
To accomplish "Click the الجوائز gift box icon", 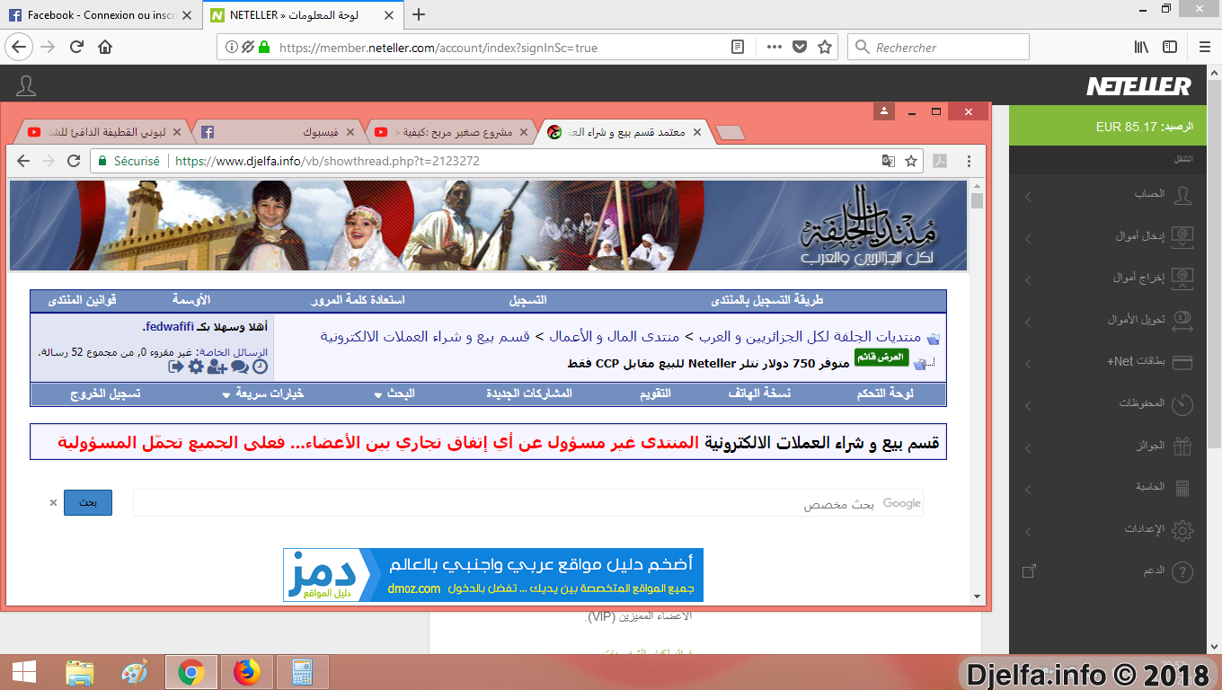I will (1183, 445).
